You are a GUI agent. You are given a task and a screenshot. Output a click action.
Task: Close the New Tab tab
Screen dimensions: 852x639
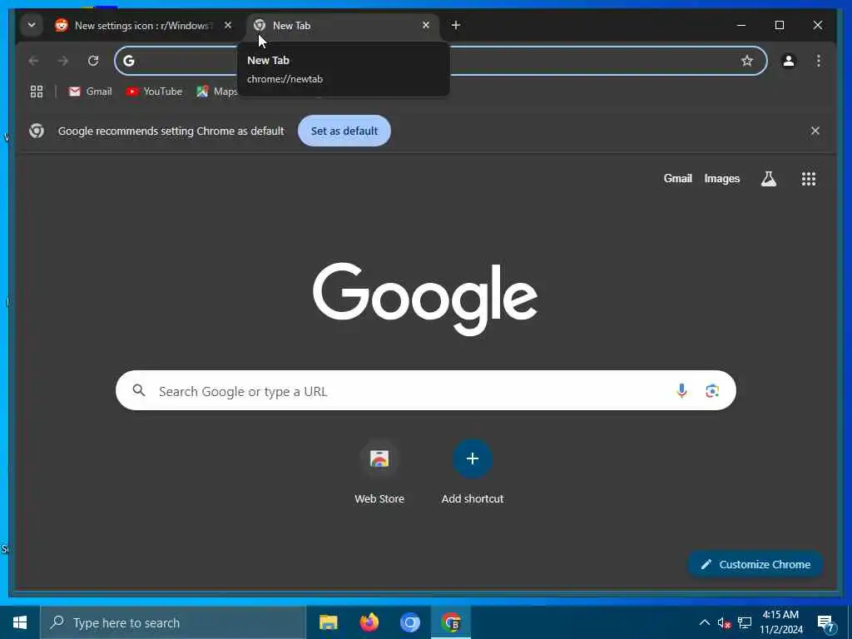[x=426, y=25]
